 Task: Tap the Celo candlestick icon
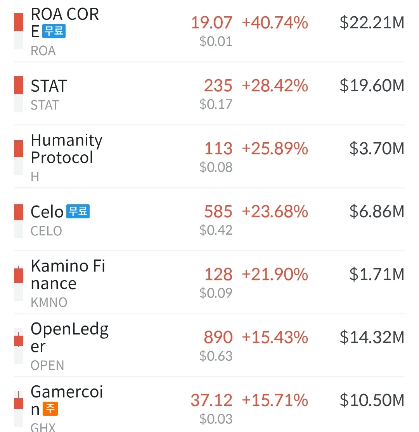tap(19, 220)
